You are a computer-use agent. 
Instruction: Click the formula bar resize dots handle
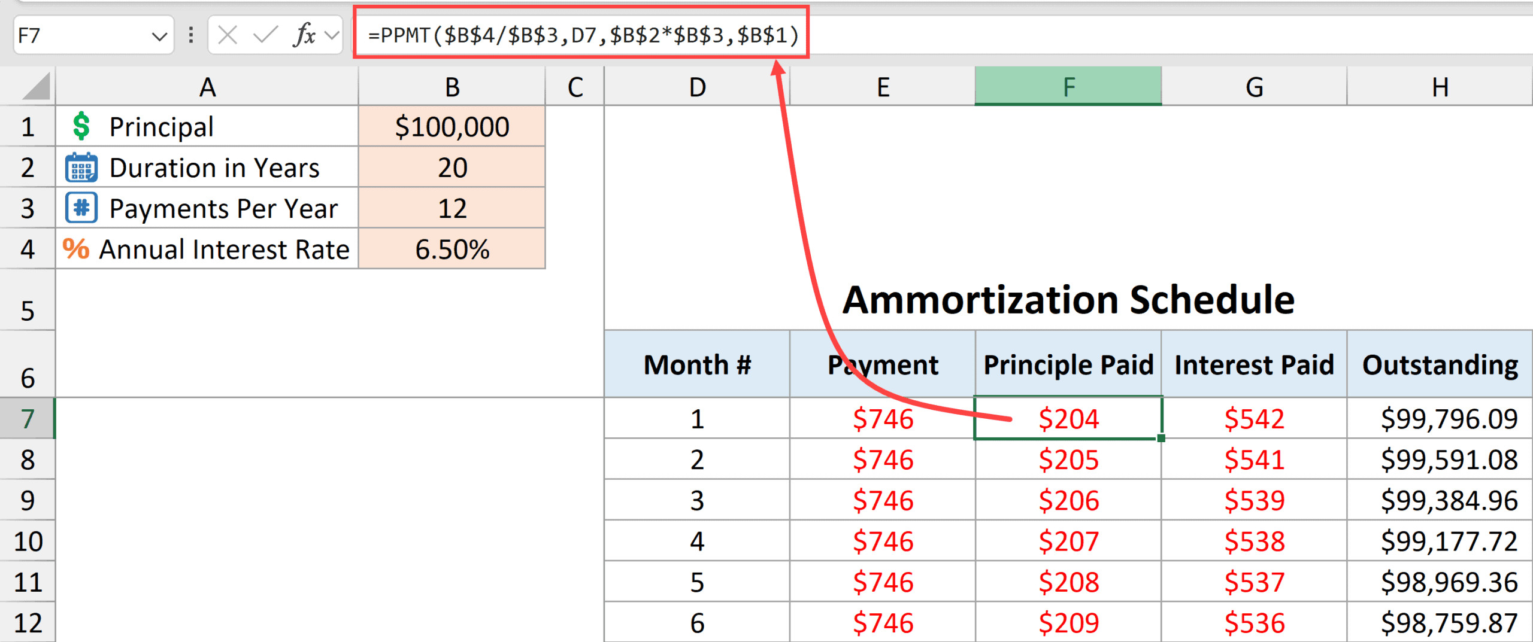click(191, 35)
